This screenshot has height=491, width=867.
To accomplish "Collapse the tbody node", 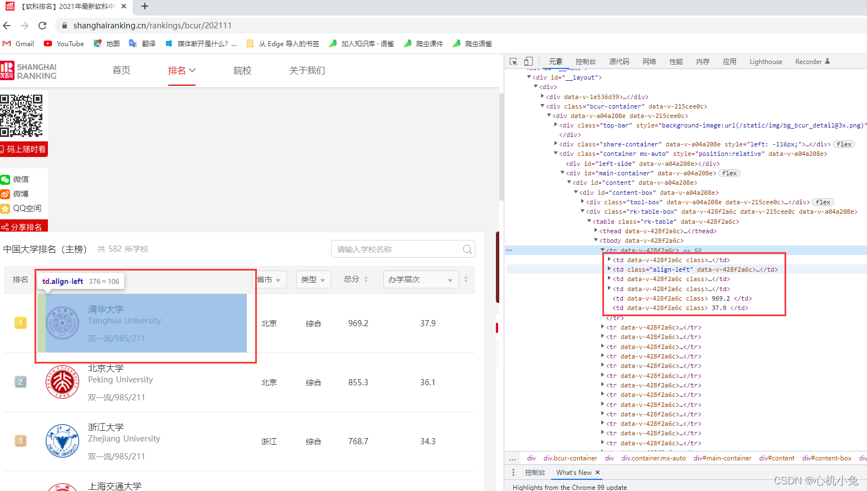I will (x=596, y=240).
